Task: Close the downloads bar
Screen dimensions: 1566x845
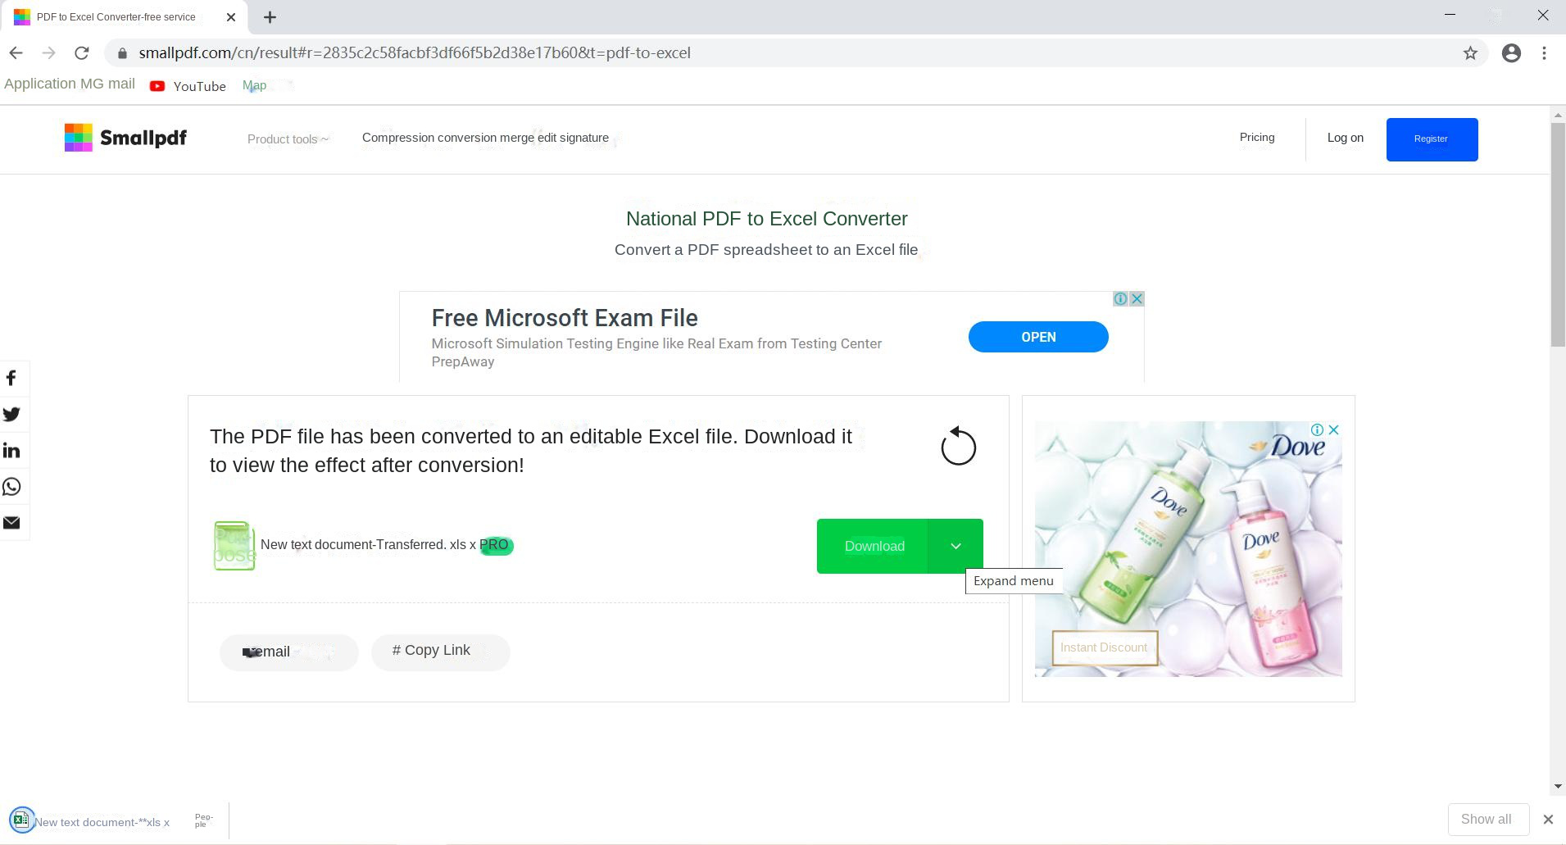Action: coord(1548,819)
